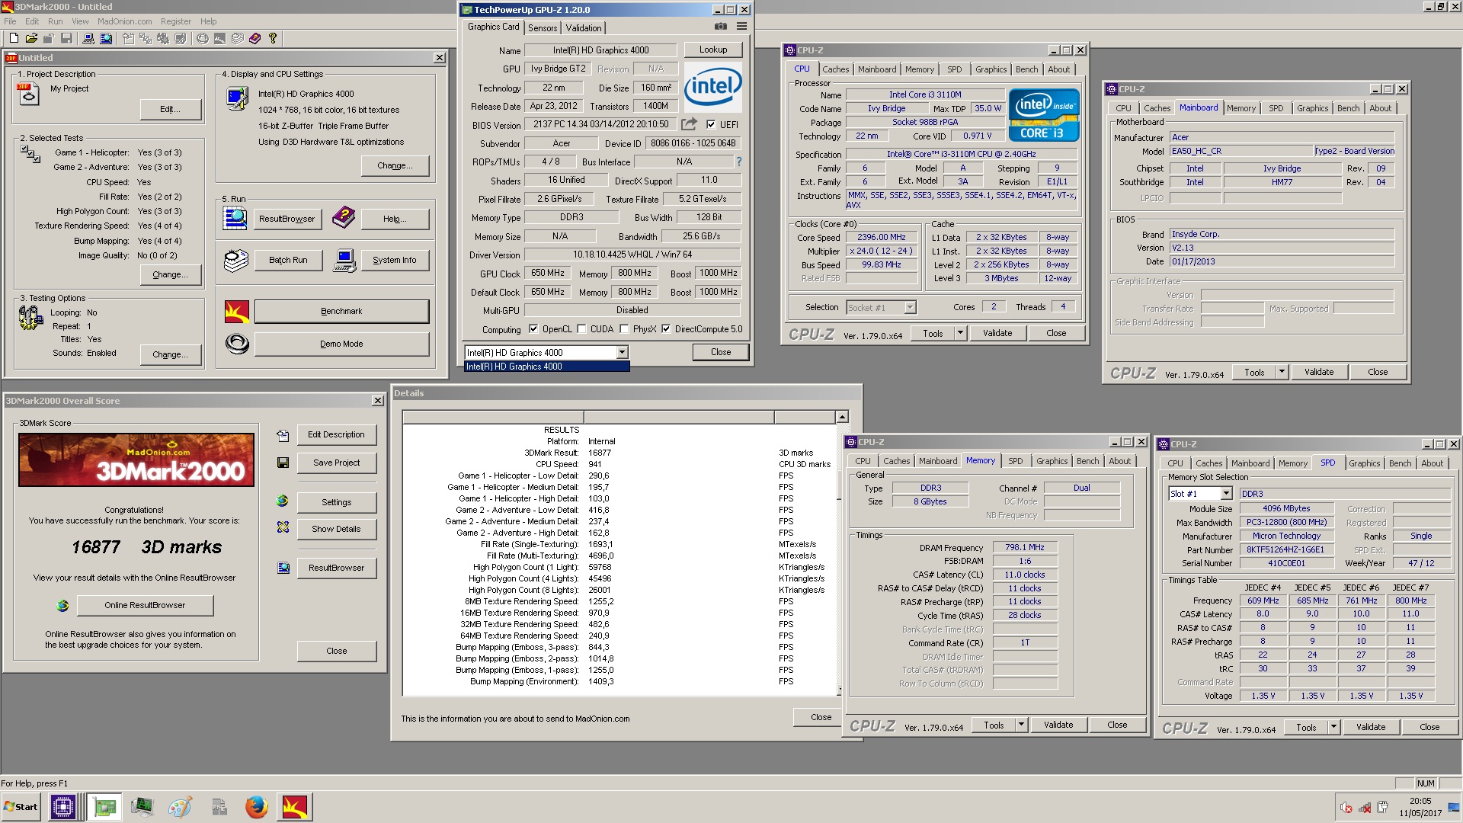
Task: Open the GPU selector dropdown in GPU-Z
Action: point(622,353)
